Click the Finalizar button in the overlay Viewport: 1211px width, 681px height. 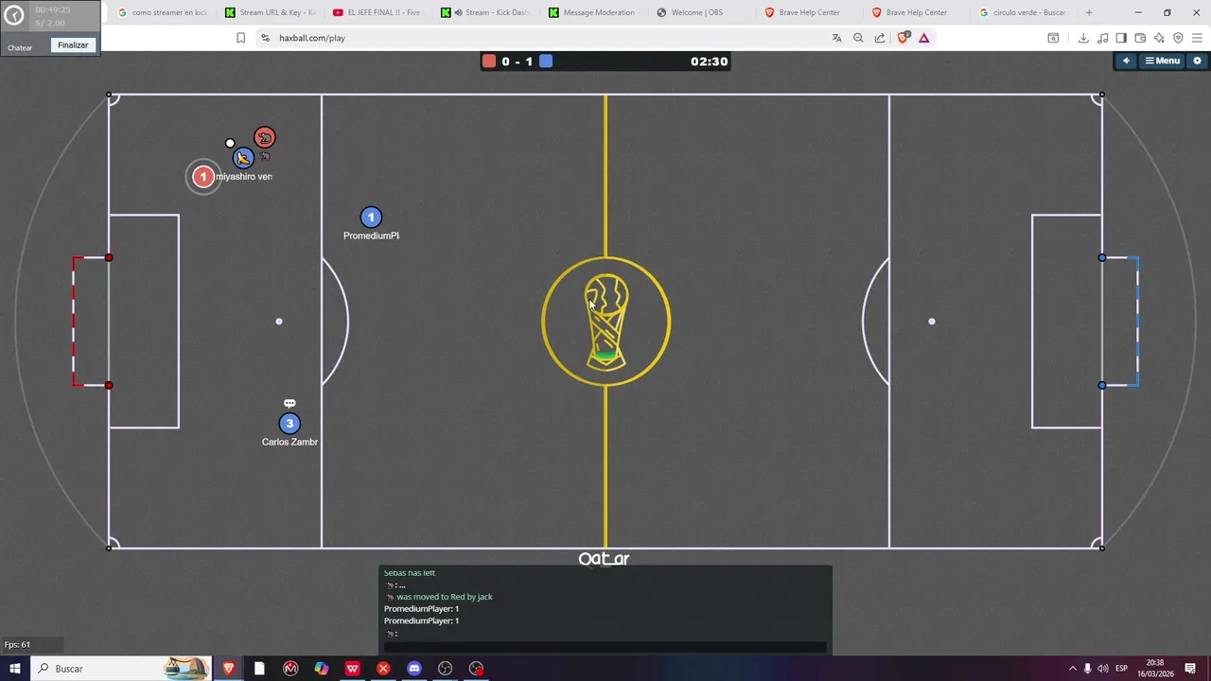(73, 45)
